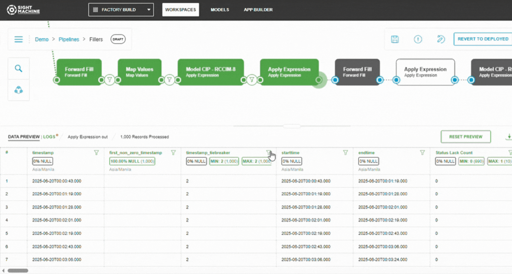Select the Model CIP - RCCIM-8 node
The image size is (512, 274).
[211, 72]
